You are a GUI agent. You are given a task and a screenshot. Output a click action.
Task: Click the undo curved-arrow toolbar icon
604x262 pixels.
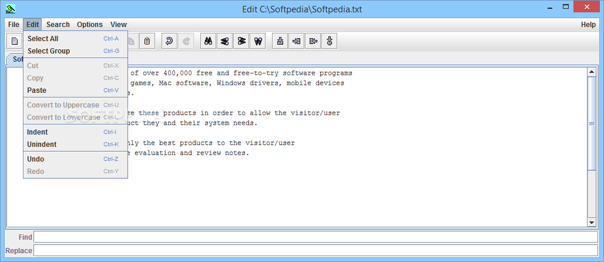tap(169, 41)
